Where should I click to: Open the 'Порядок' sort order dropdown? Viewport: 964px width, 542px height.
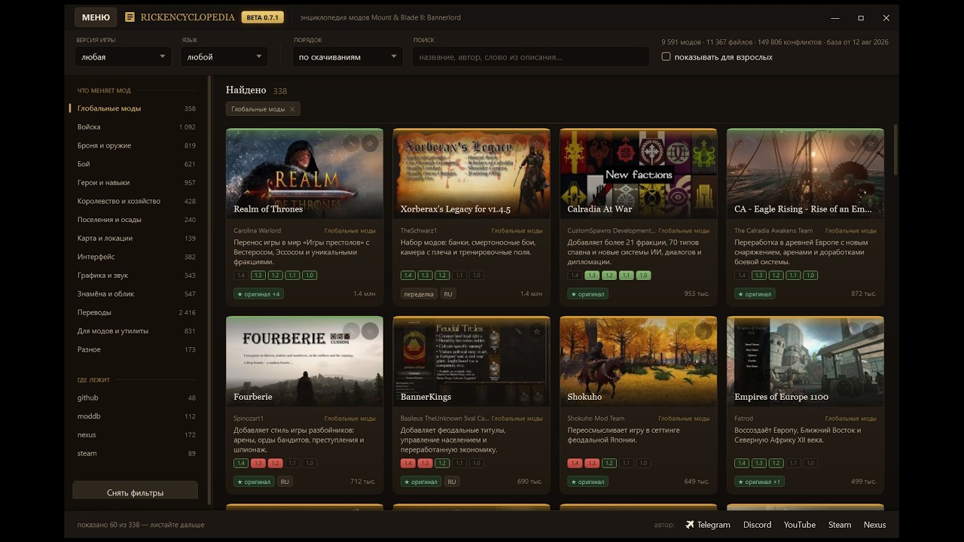click(x=348, y=56)
